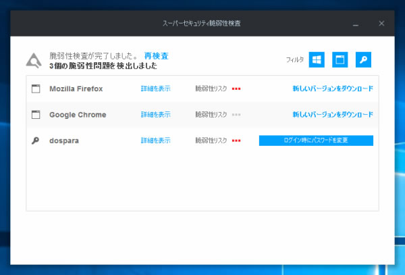Click the vulnerability scan magnifier icon
The height and width of the screenshot is (275, 405).
34,61
